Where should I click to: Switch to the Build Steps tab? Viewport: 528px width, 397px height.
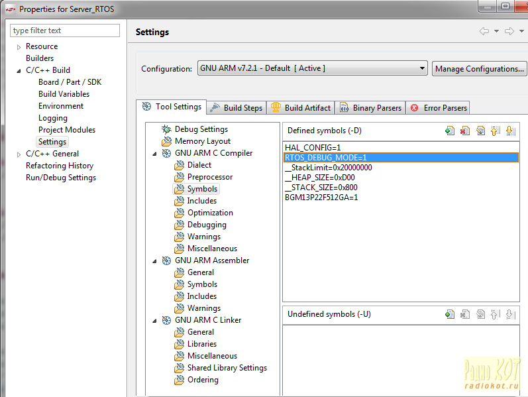point(237,108)
